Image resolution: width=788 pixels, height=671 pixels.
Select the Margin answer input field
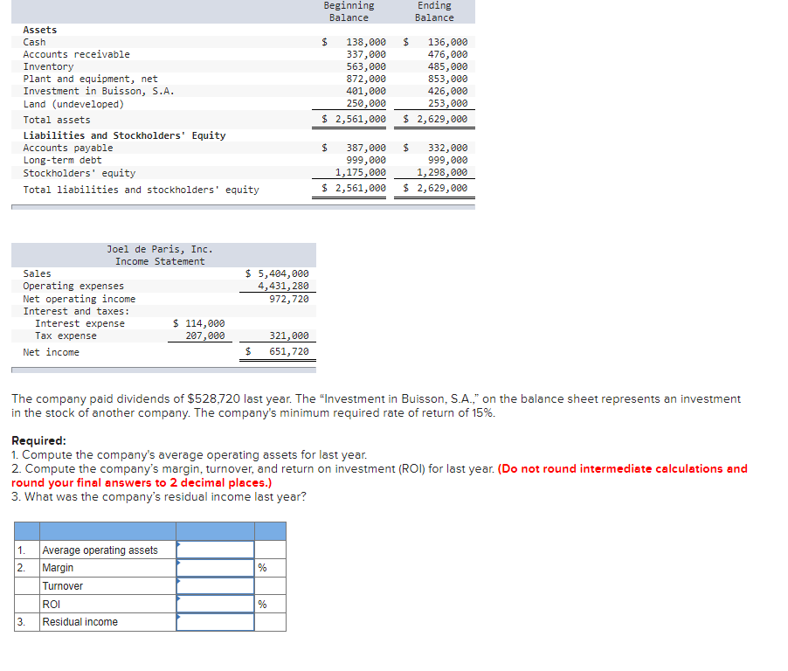point(215,568)
